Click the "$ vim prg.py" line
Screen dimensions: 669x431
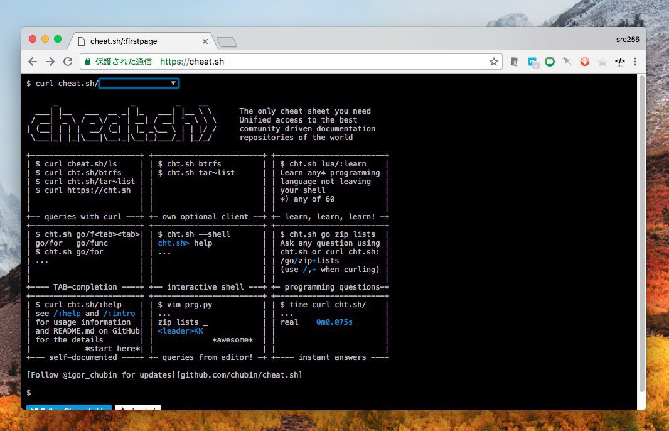click(185, 305)
